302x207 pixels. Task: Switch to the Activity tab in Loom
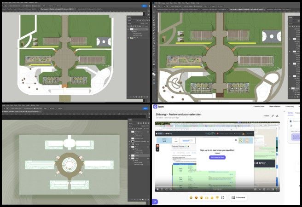click(290, 112)
